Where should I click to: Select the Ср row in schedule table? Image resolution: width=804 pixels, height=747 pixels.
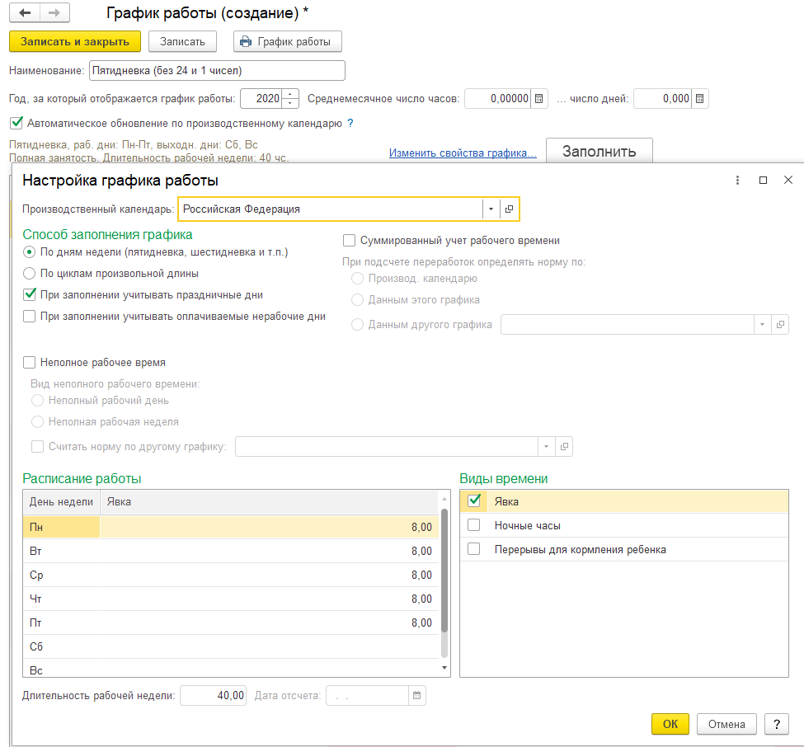click(x=231, y=575)
